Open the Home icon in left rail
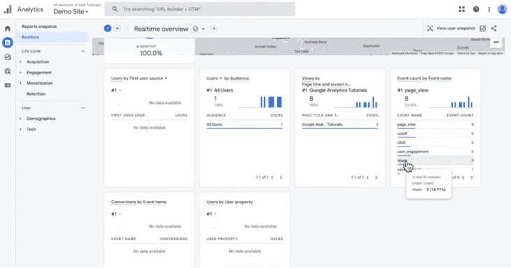Viewport: 511px width, 268px height. coord(8,28)
